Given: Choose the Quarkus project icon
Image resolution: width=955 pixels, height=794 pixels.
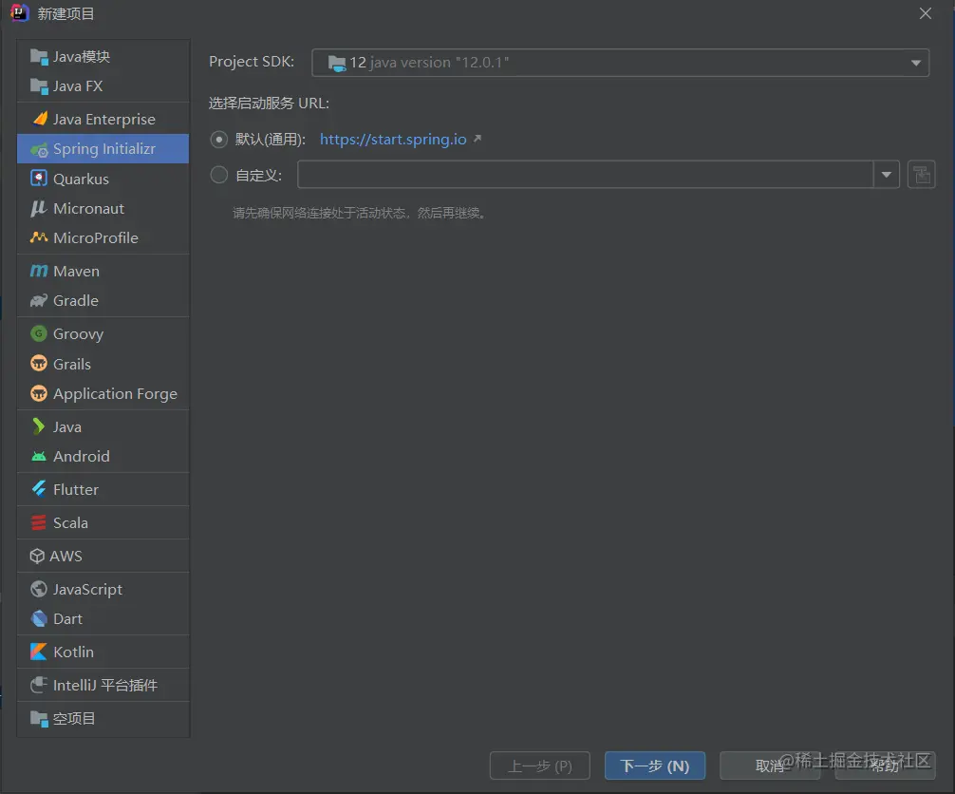Looking at the screenshot, I should [39, 179].
